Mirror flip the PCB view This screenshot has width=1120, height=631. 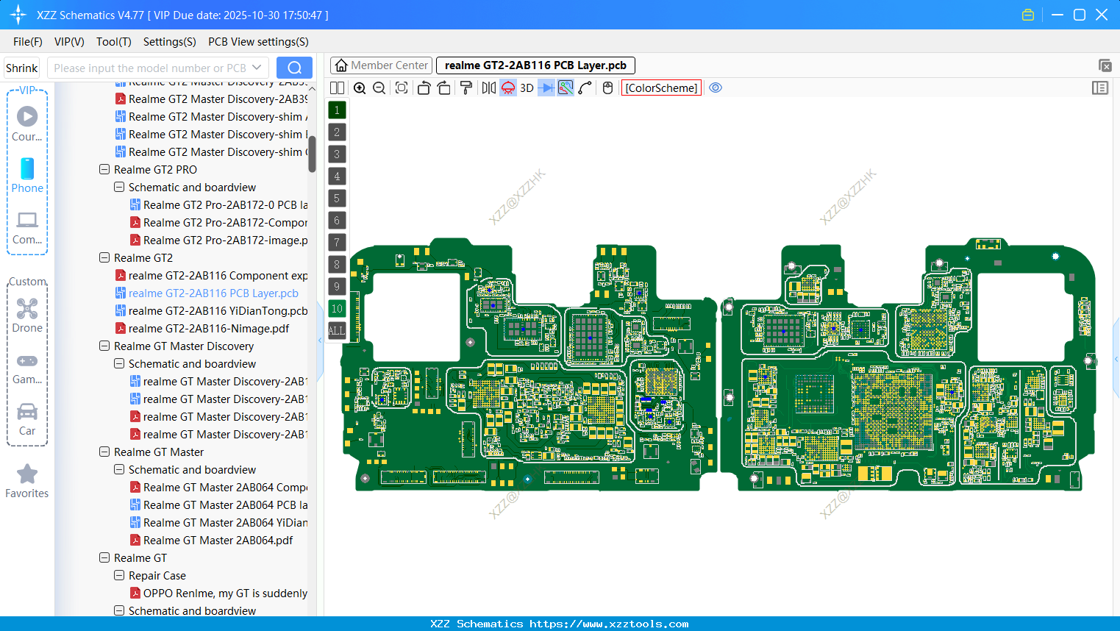tap(489, 88)
